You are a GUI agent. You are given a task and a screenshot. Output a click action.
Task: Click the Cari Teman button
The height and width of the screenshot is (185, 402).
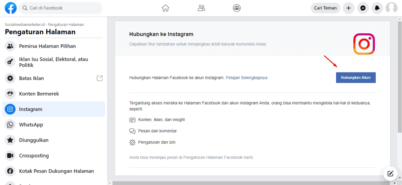tap(325, 8)
